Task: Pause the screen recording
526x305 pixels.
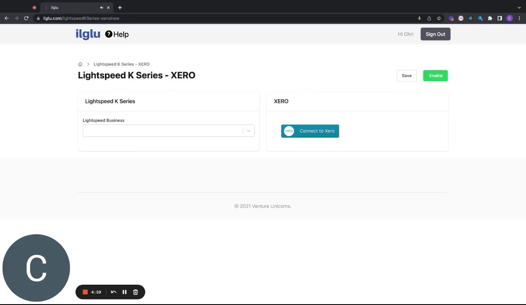Action: (x=125, y=292)
